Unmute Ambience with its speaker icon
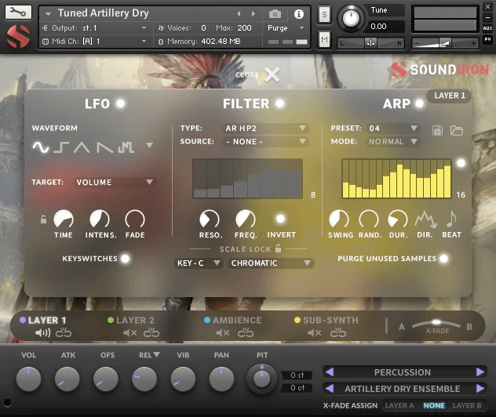The height and width of the screenshot is (417, 496). coord(222,332)
